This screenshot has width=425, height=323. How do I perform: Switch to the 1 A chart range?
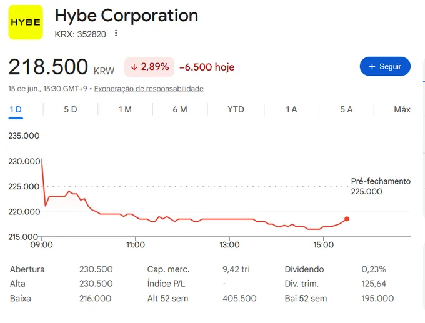(291, 109)
